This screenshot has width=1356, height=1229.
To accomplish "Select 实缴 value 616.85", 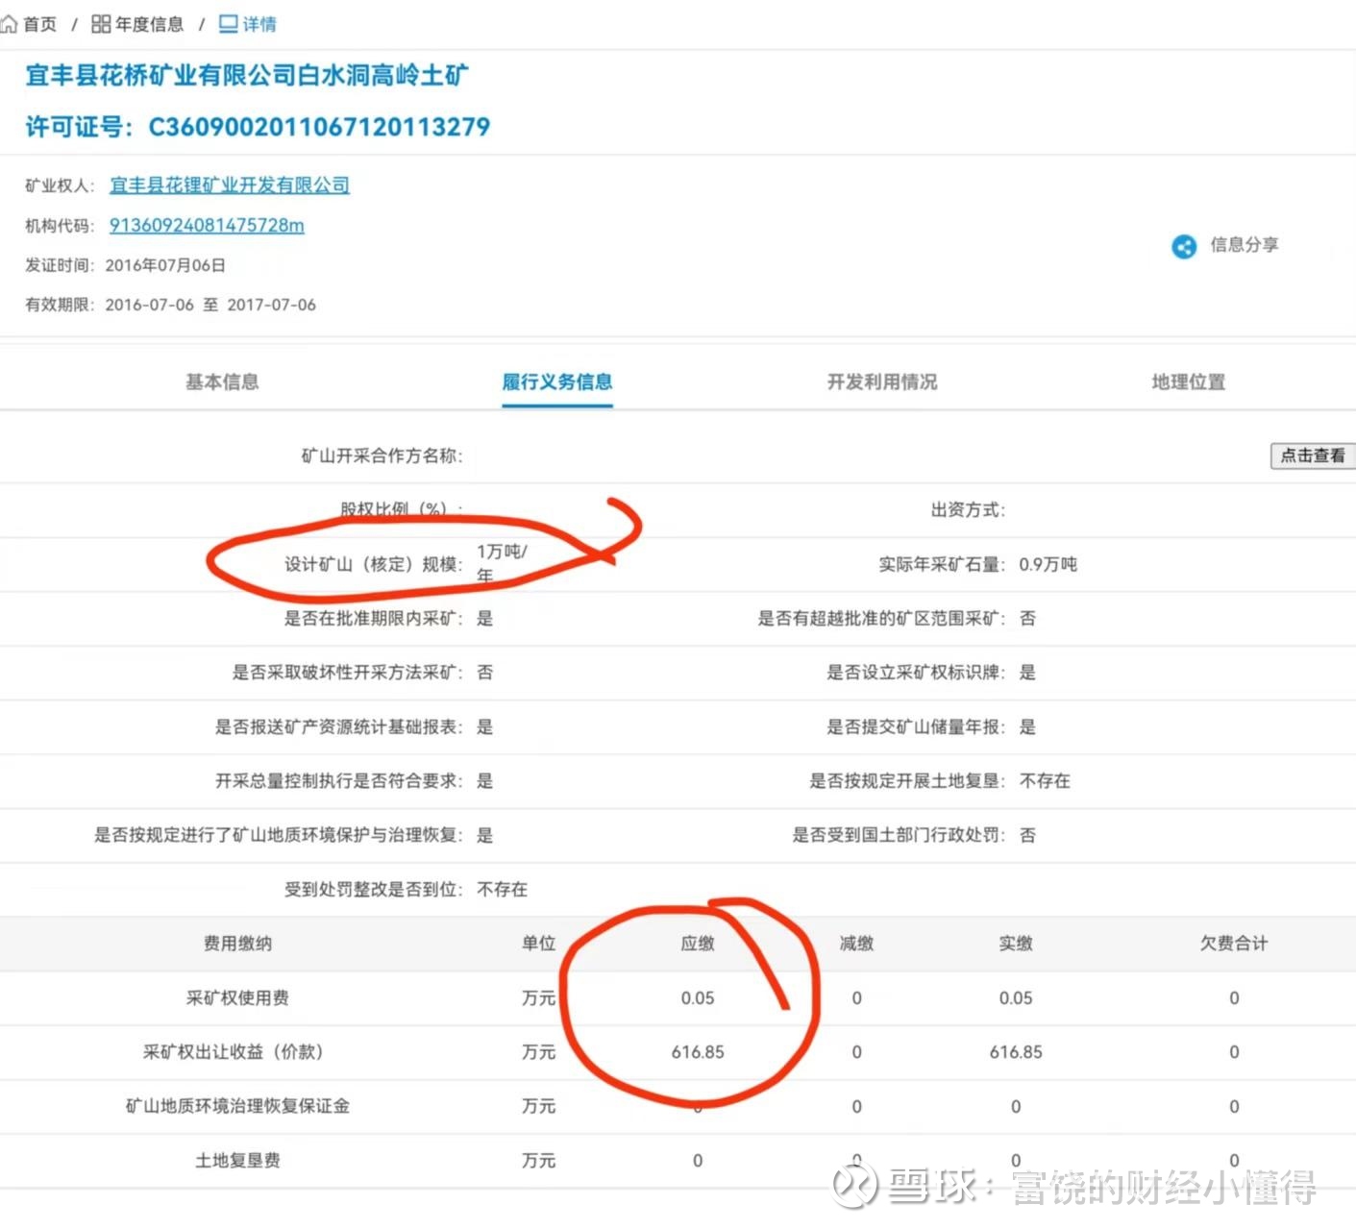I will [x=1016, y=1052].
